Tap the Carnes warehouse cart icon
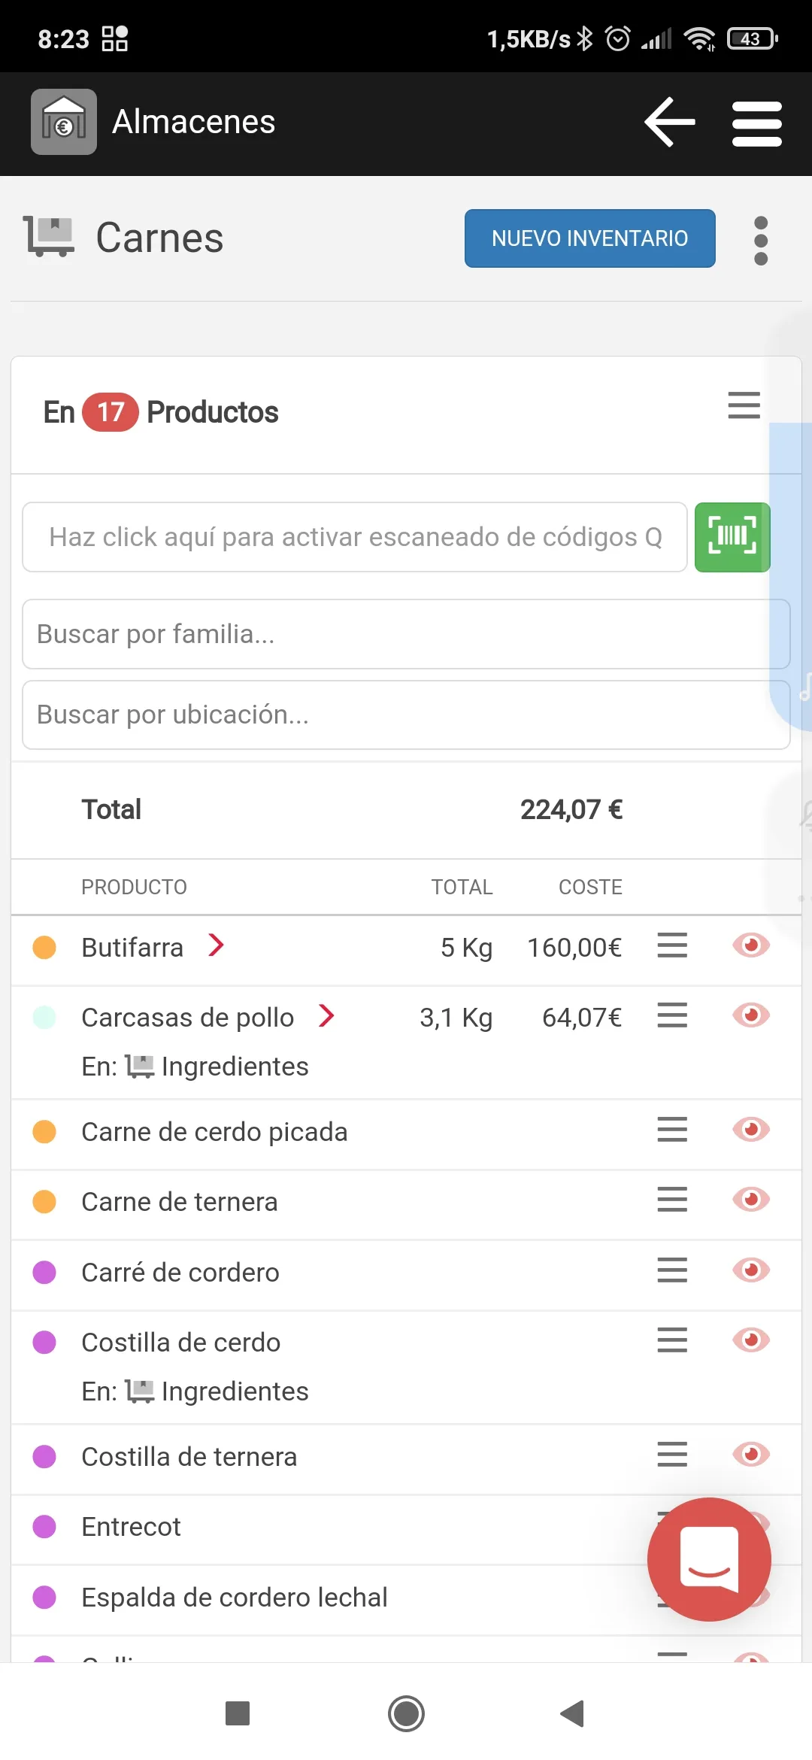Image resolution: width=812 pixels, height=1760 pixels. click(x=49, y=237)
